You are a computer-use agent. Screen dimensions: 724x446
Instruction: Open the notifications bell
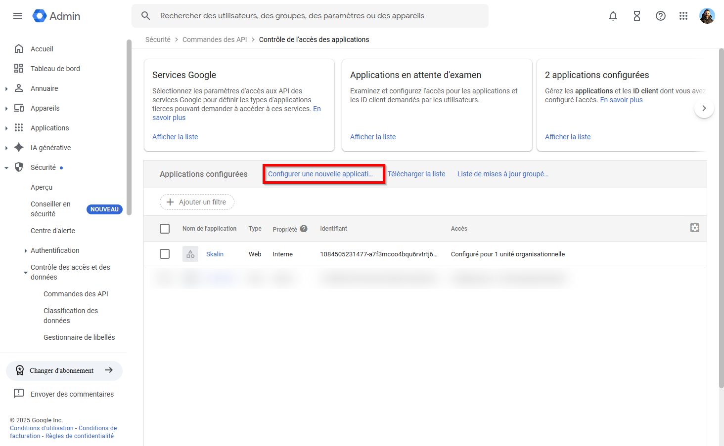tap(613, 16)
